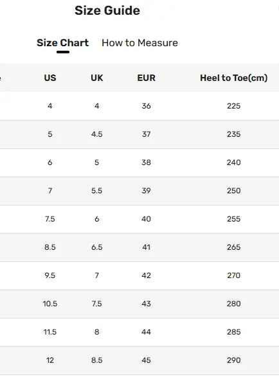Select EUR size 44 row value

tap(146, 332)
